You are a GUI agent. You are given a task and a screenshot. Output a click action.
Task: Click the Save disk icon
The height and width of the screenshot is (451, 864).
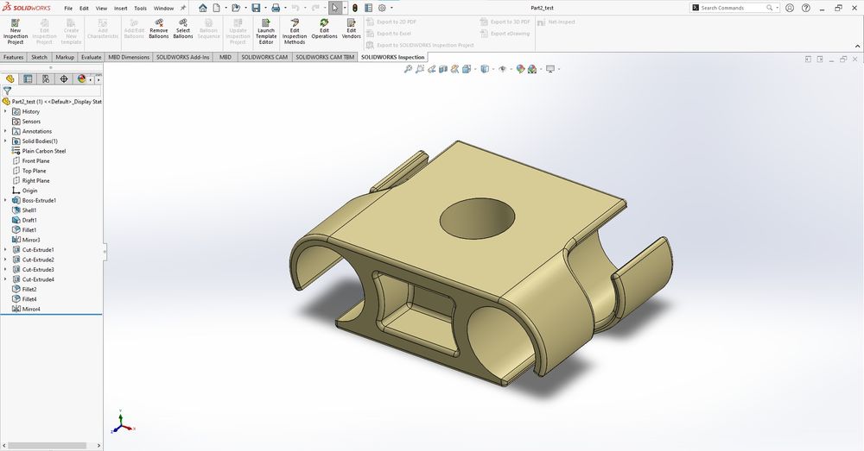257,8
